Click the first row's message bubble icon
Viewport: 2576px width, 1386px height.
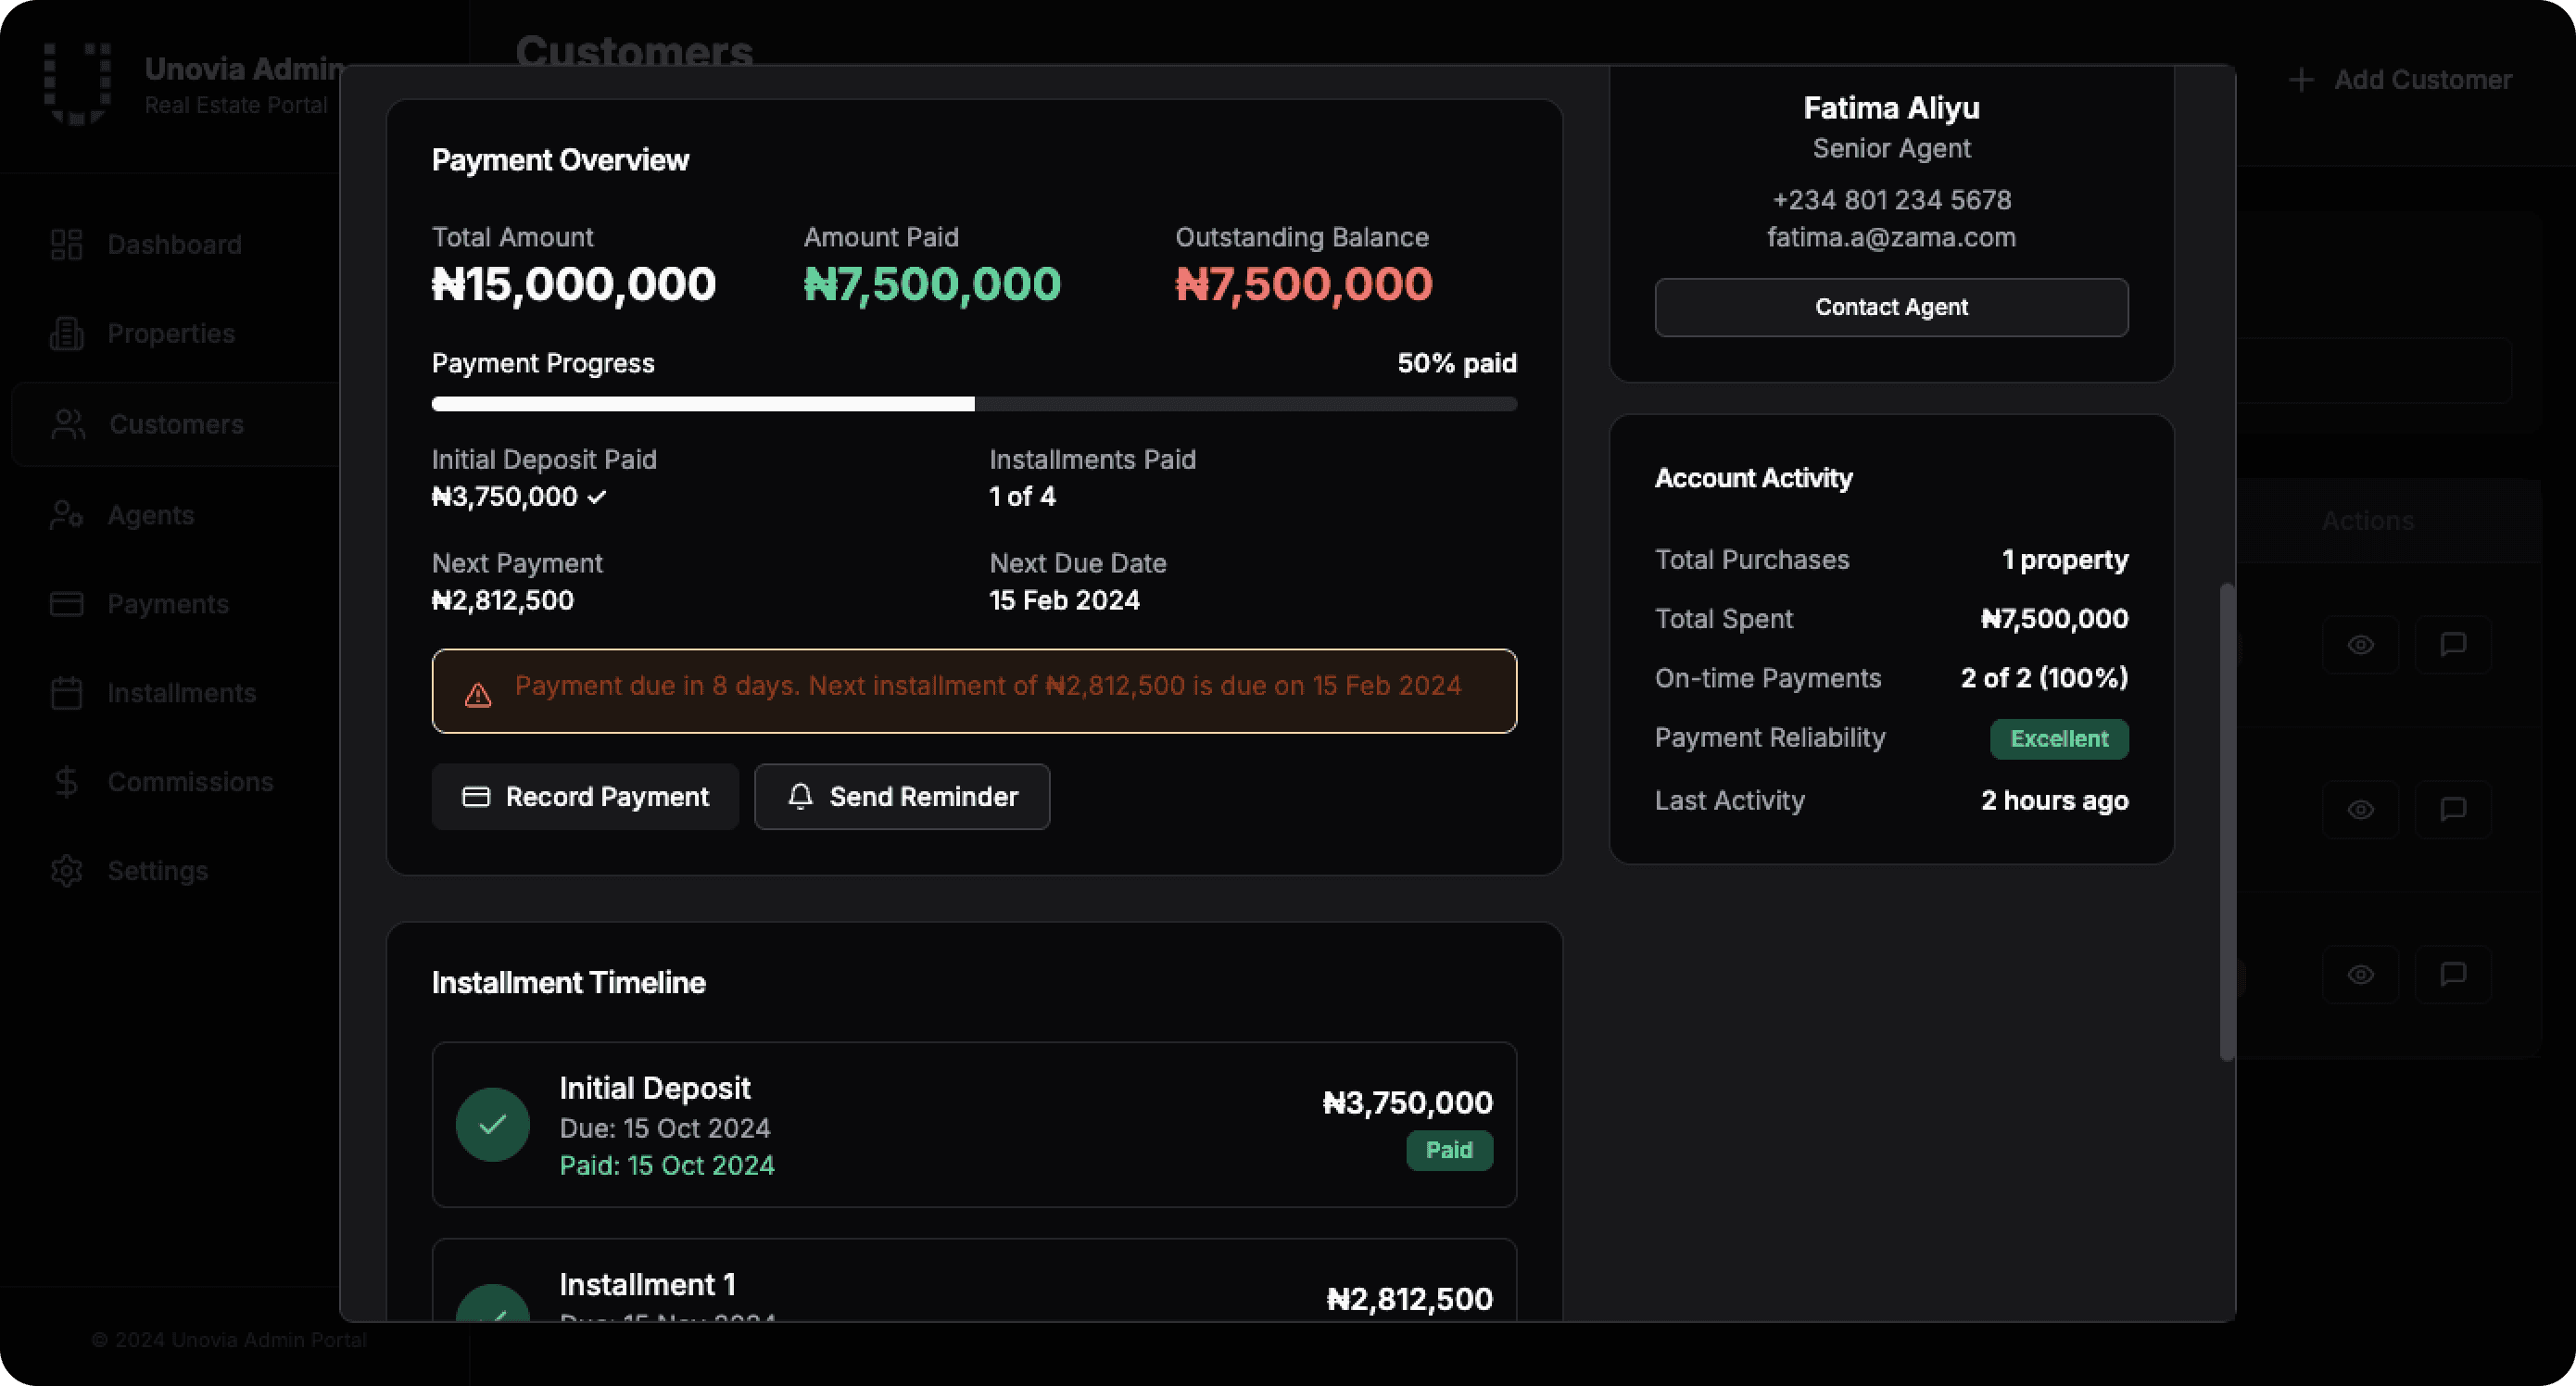pyautogui.click(x=2452, y=645)
